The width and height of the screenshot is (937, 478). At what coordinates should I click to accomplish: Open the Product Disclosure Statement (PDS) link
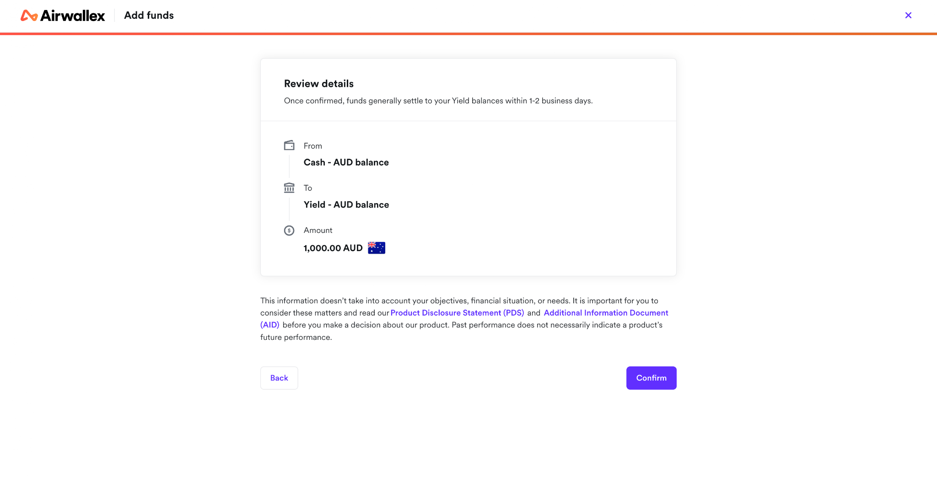(457, 313)
